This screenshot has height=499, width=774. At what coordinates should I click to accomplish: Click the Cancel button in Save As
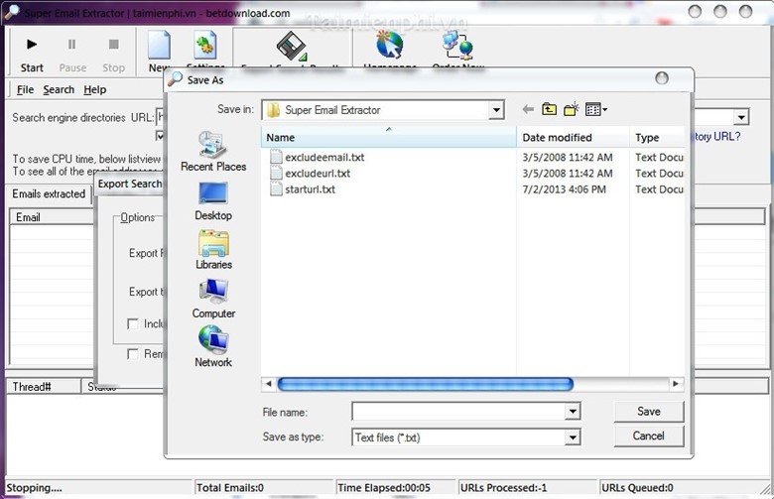pyautogui.click(x=649, y=436)
